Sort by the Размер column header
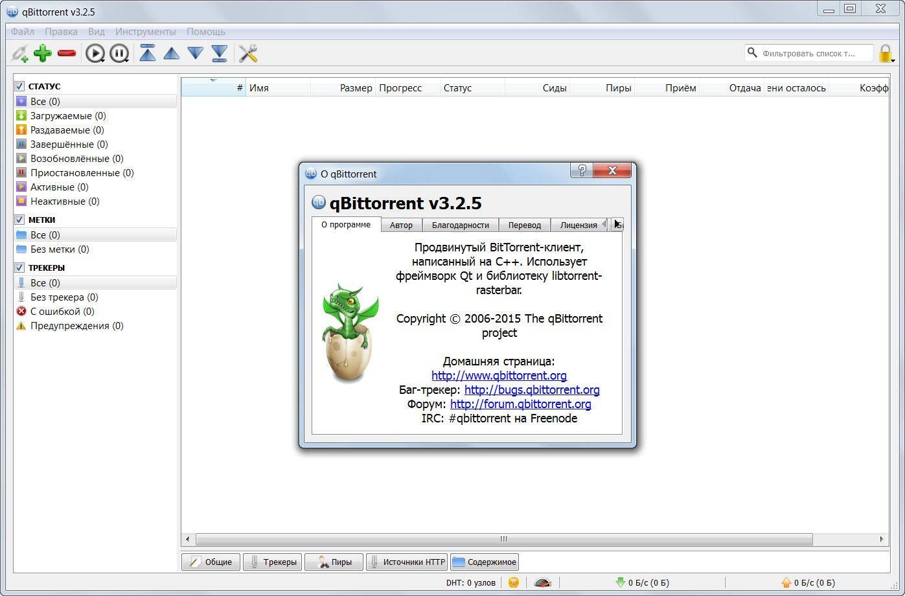 pyautogui.click(x=343, y=88)
